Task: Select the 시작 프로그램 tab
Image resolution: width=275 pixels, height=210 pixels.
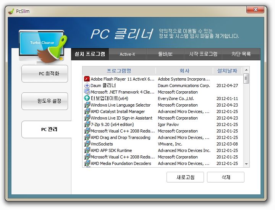Action: [x=203, y=54]
